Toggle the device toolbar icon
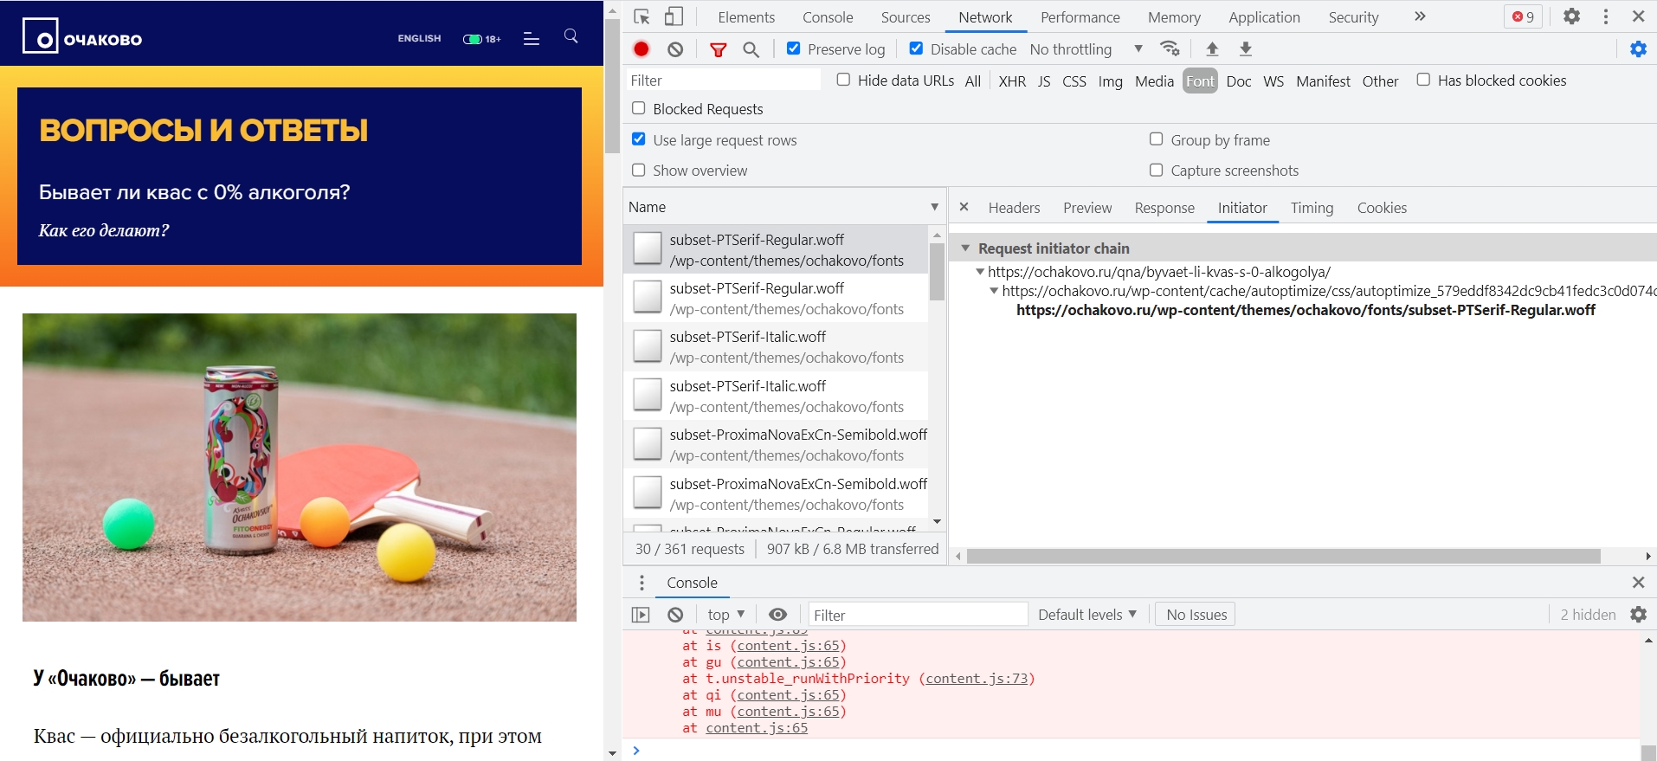The width and height of the screenshot is (1657, 761). coord(674,16)
